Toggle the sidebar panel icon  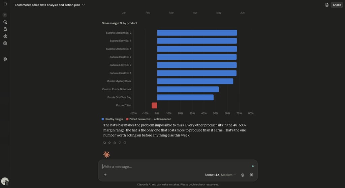click(x=5, y=4)
